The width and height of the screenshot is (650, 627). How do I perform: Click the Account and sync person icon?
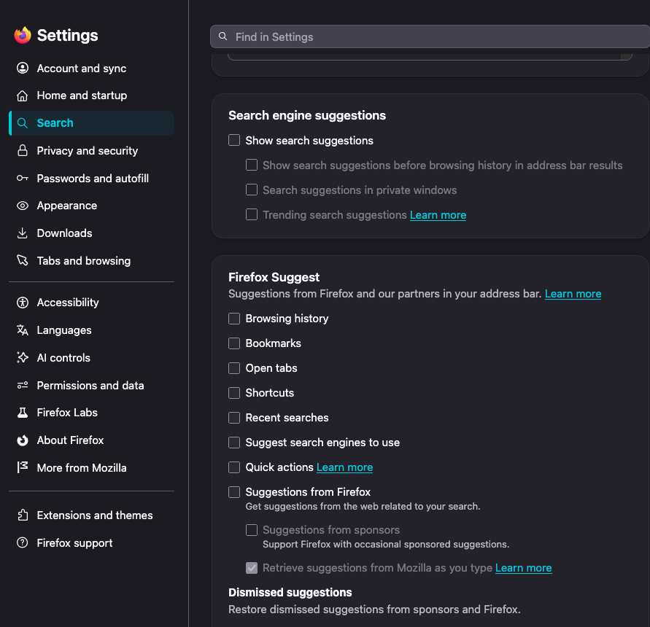(x=23, y=68)
